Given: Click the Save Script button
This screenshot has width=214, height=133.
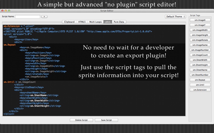Looking at the screenshot, I should 106,120.
